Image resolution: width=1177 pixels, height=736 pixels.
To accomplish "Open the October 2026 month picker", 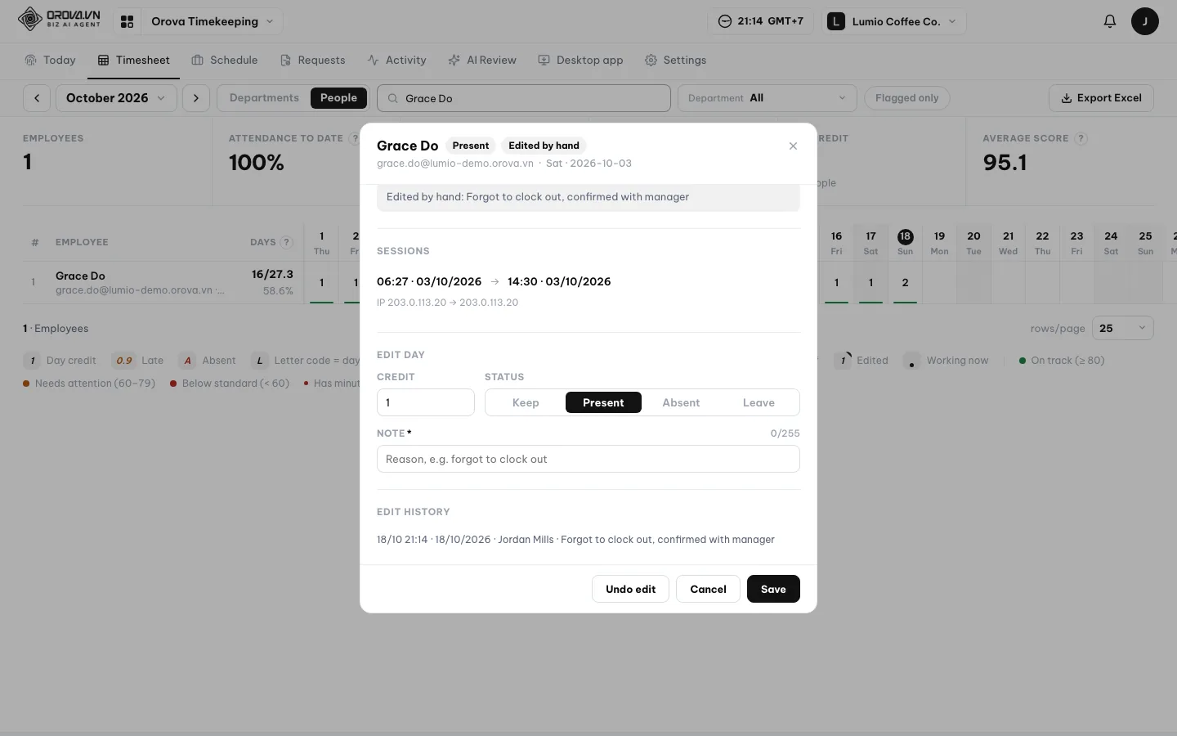I will click(x=116, y=98).
